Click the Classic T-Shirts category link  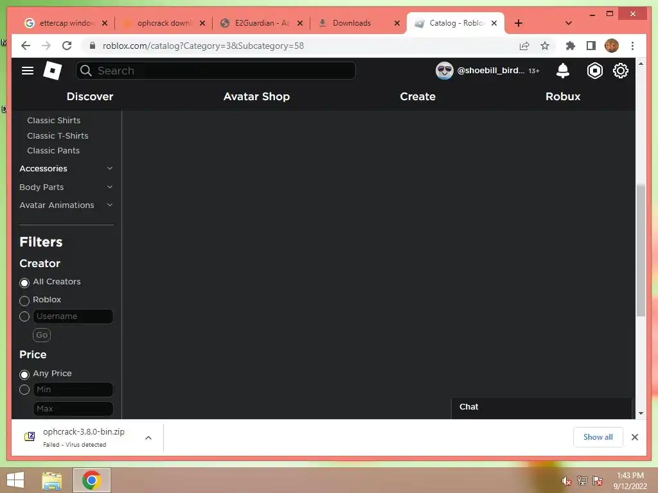(x=57, y=136)
